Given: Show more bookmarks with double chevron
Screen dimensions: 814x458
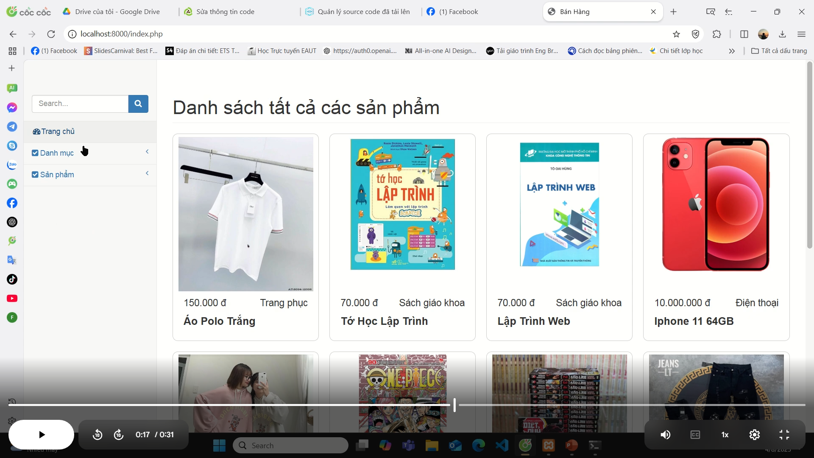Looking at the screenshot, I should (x=732, y=51).
